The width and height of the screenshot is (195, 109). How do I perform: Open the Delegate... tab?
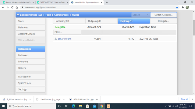163,21
